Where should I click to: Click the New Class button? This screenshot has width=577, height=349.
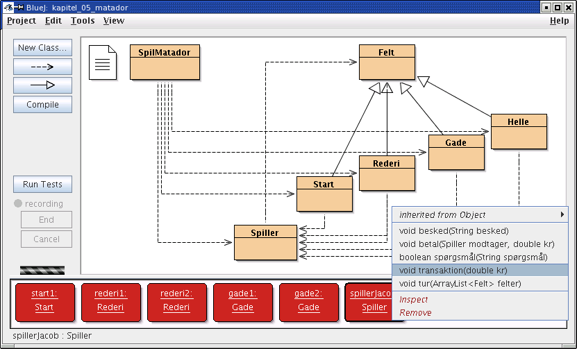click(42, 48)
